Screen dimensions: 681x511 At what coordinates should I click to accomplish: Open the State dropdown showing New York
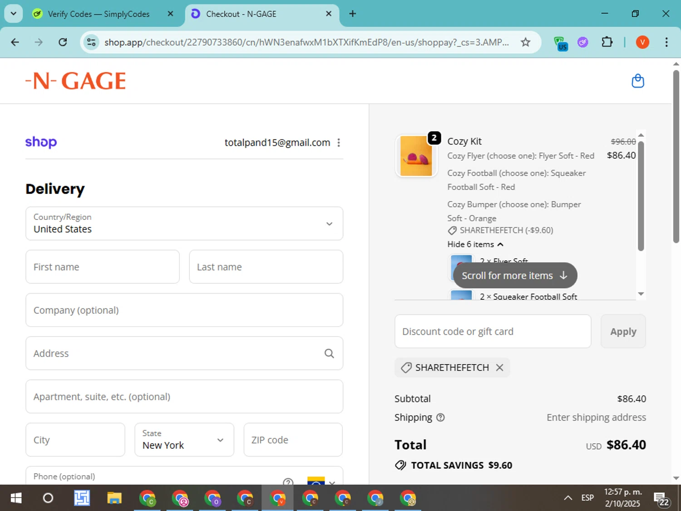184,440
